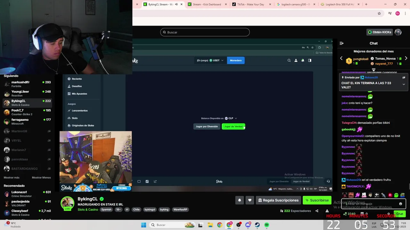
Task: Open Steam from the taskbar
Action: [x=257, y=225]
